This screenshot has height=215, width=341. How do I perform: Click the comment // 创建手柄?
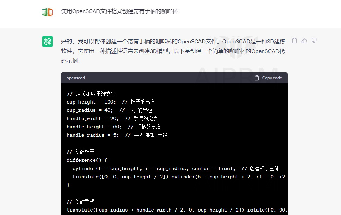81,201
